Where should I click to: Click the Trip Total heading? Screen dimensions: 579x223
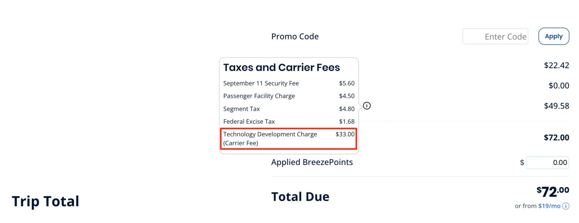click(45, 201)
